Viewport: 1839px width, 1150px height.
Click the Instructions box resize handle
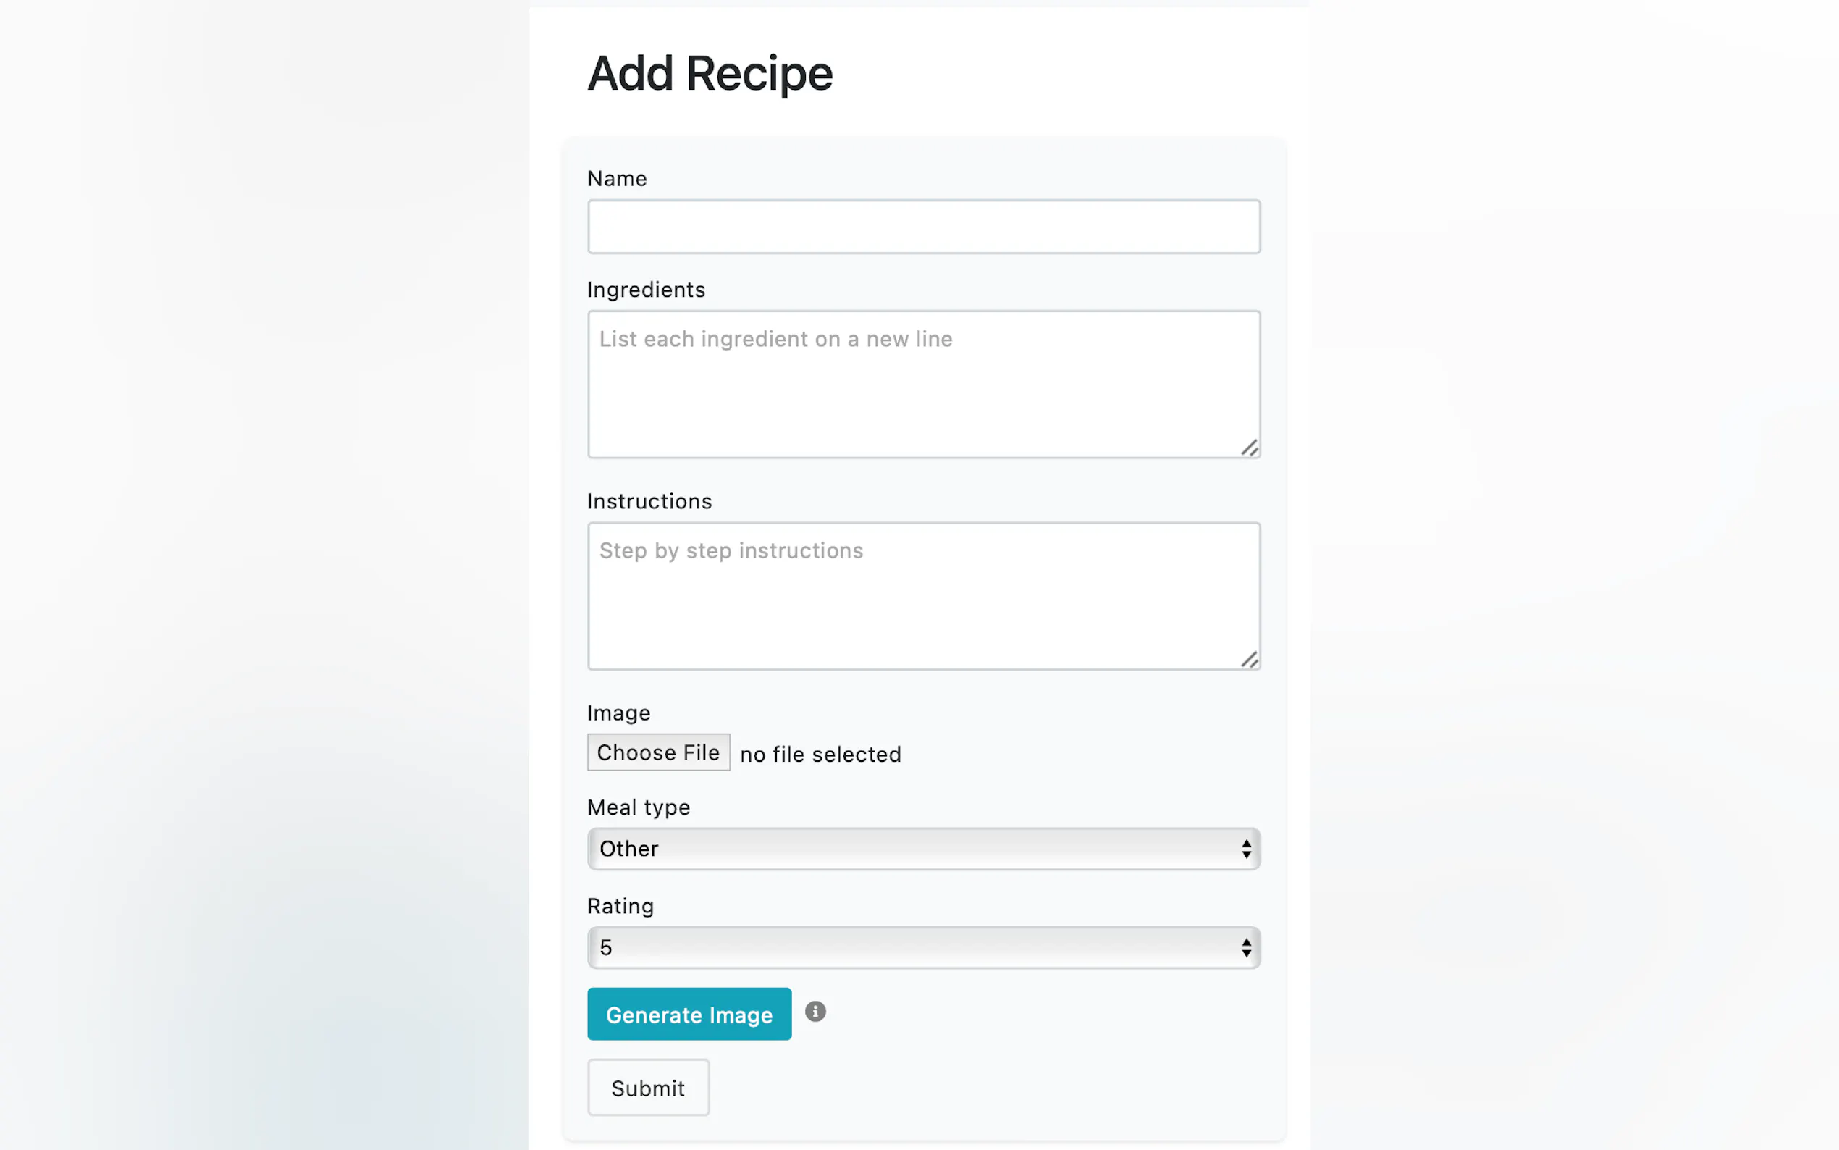pyautogui.click(x=1249, y=660)
